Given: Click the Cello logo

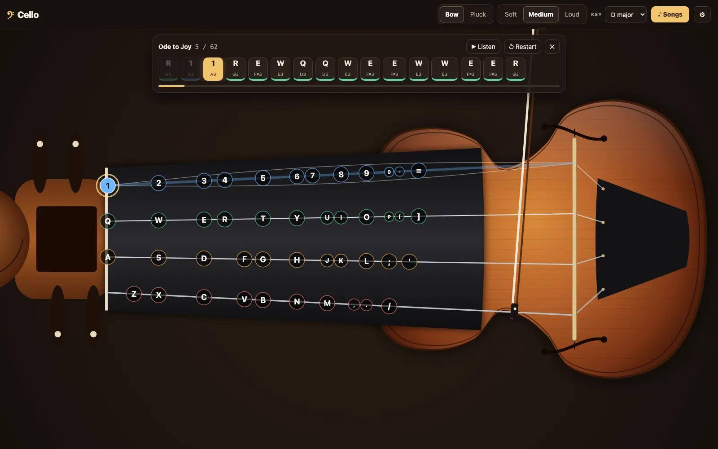Looking at the screenshot, I should pos(23,15).
